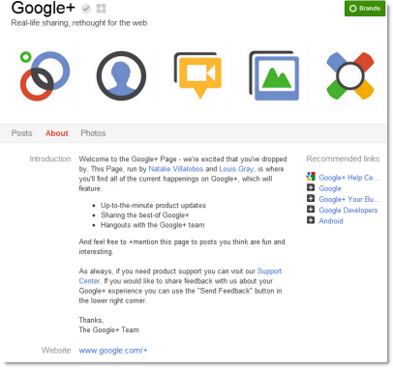
Task: Open the Google+ Help Ce... recommended link
Action: pyautogui.click(x=349, y=178)
